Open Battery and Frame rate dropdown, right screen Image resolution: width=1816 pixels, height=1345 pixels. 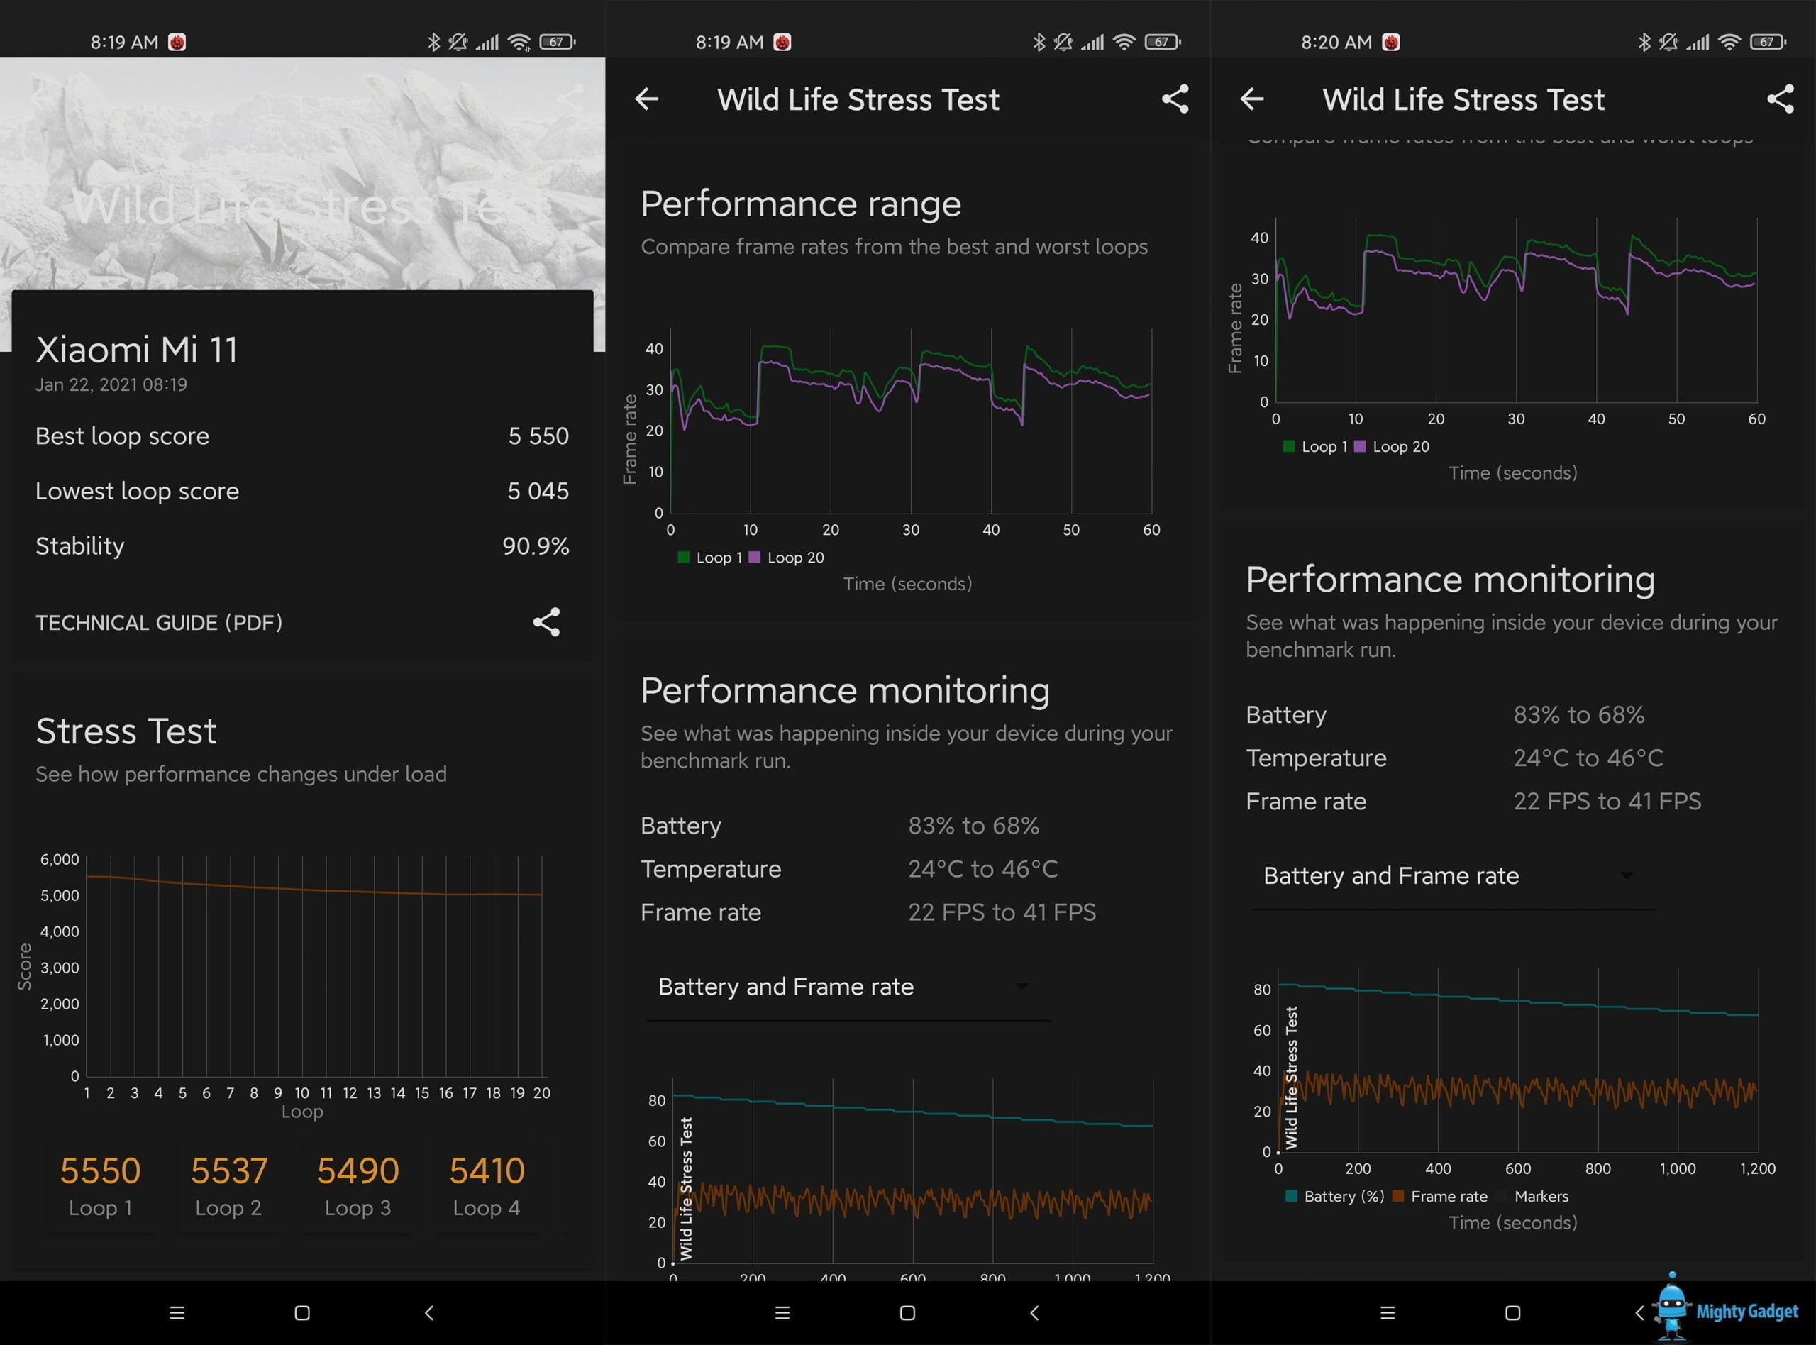[x=1452, y=876]
